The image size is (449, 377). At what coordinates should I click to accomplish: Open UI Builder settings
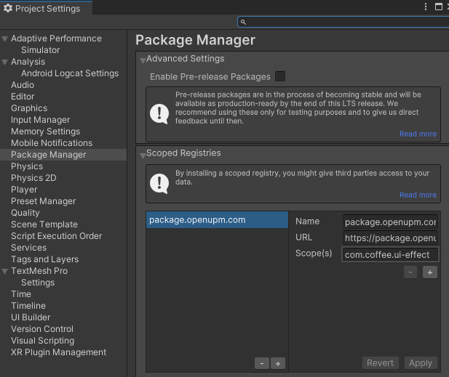click(x=31, y=317)
